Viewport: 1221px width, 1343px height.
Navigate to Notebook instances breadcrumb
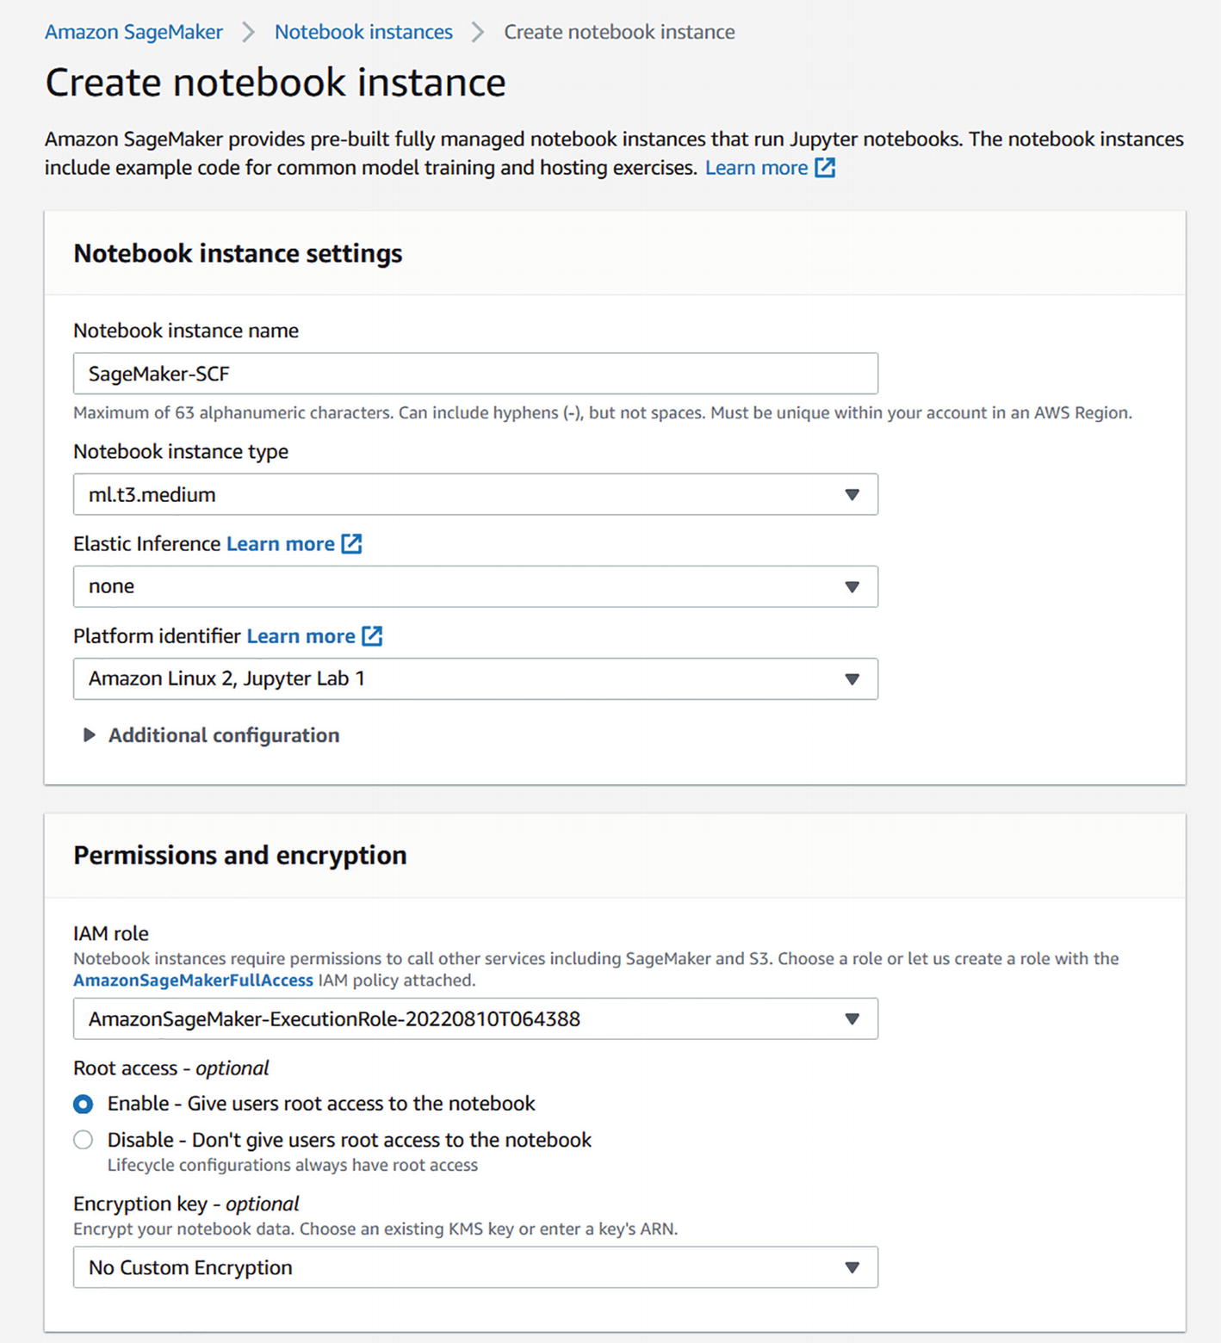(363, 33)
